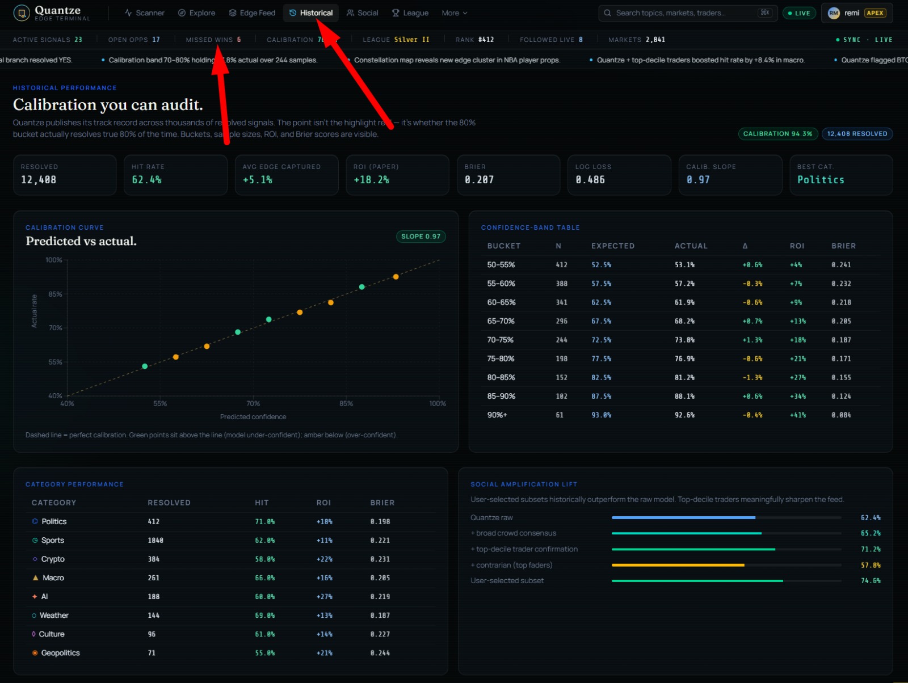Click the Sports category icon
Viewport: 908px width, 683px height.
35,541
